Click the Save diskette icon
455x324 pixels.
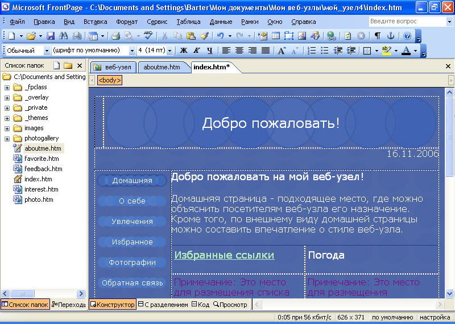(50, 36)
